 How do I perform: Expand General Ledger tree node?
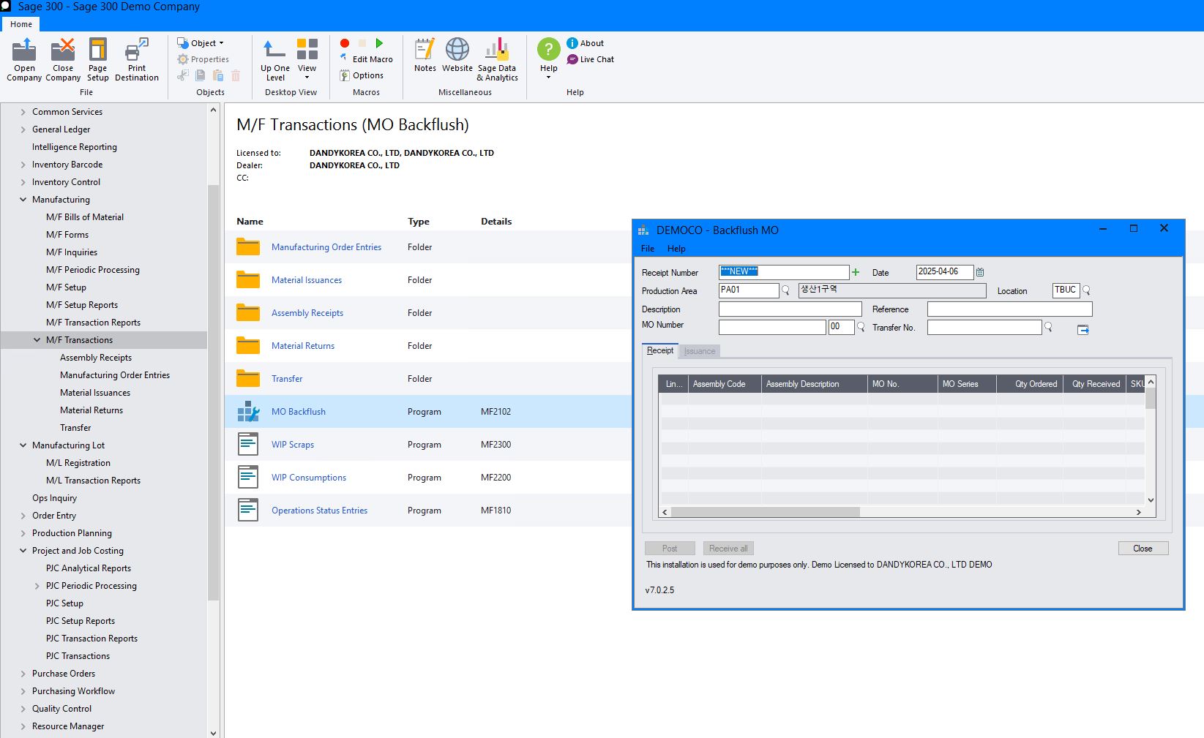pyautogui.click(x=23, y=129)
